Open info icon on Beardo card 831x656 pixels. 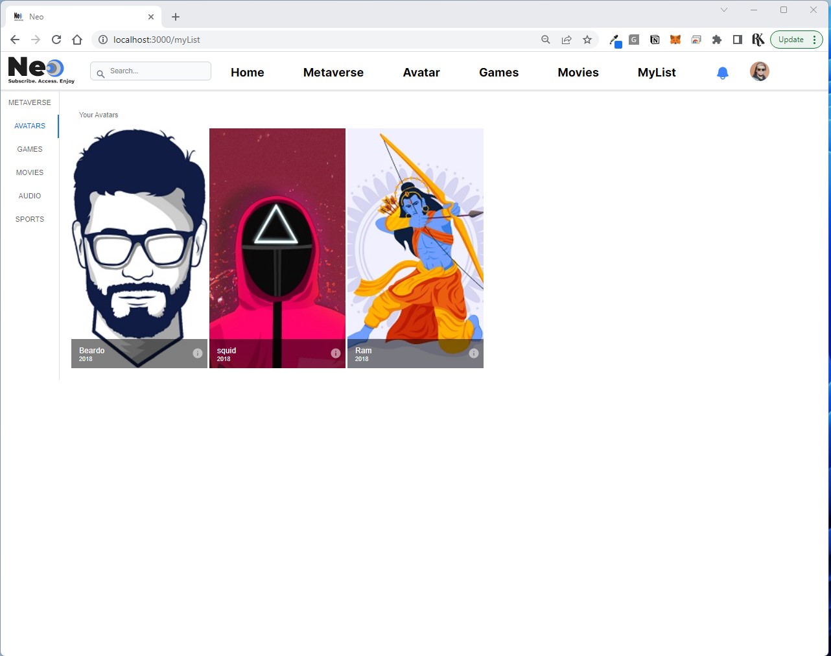tap(198, 353)
